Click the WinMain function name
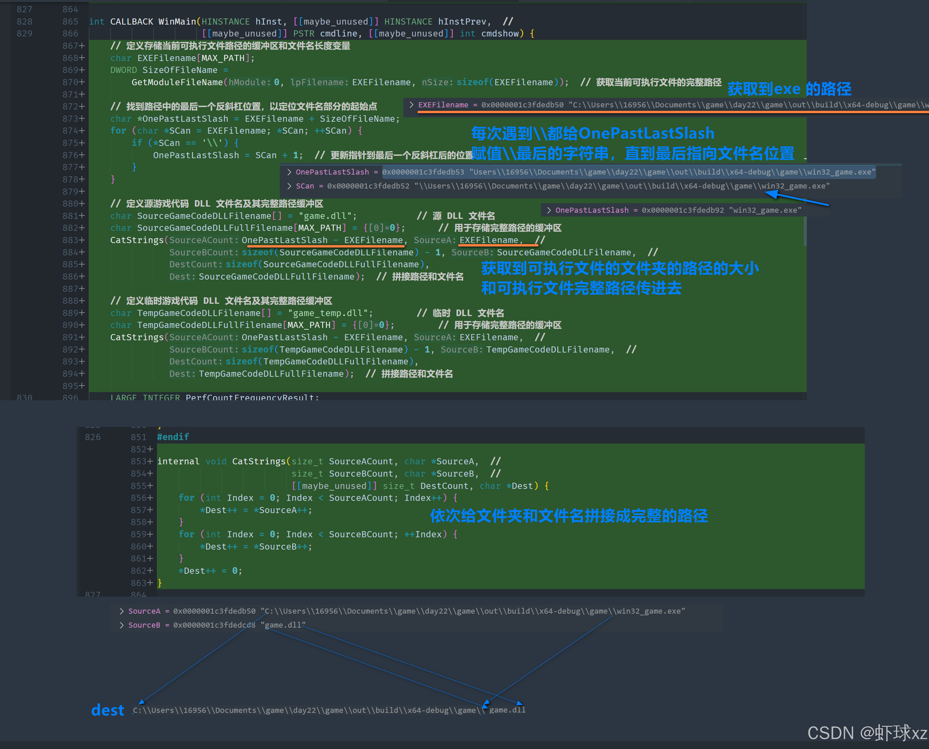The width and height of the screenshot is (929, 749). pos(177,21)
